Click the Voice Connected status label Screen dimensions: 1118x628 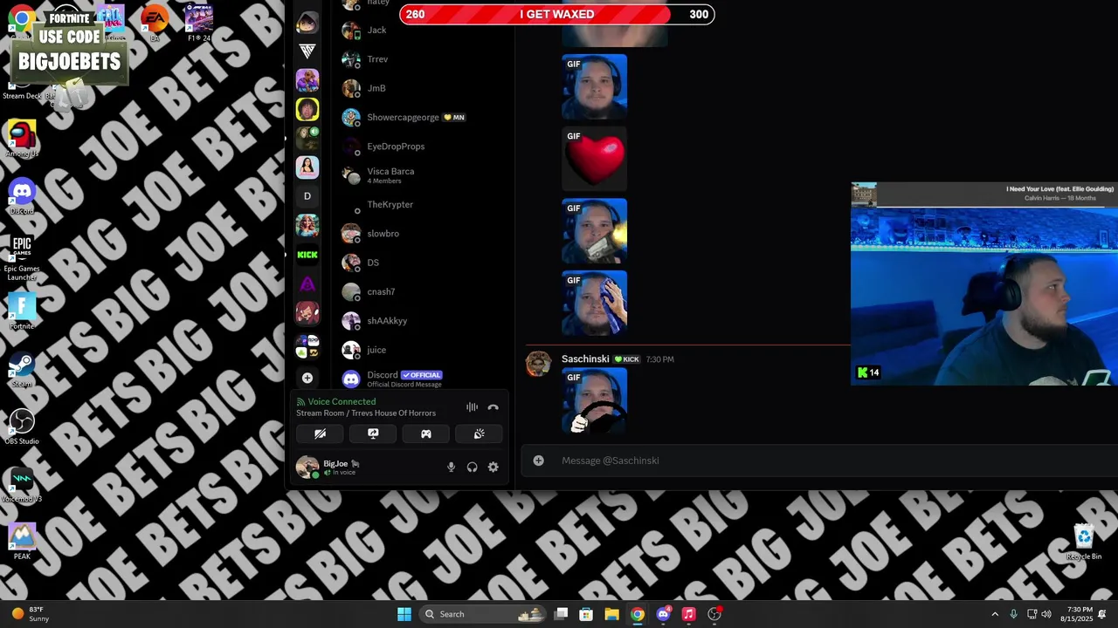pyautogui.click(x=342, y=402)
